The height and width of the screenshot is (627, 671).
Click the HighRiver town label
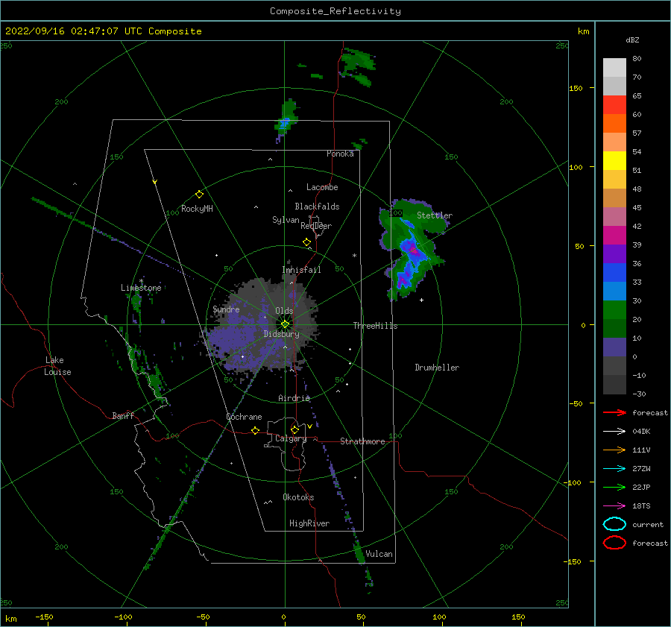tap(309, 523)
